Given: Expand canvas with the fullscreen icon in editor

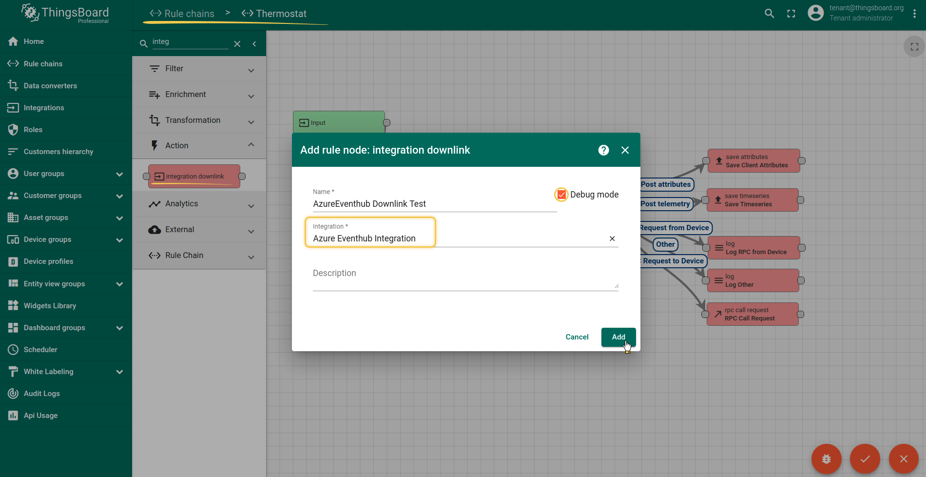Looking at the screenshot, I should (914, 47).
